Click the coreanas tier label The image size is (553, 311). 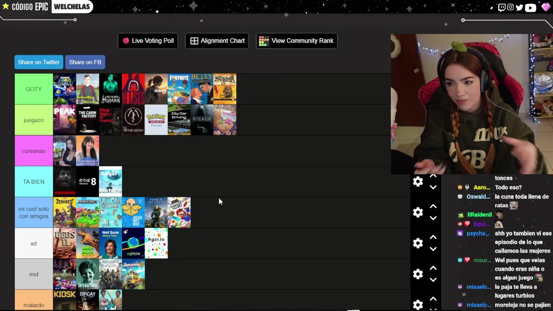tap(34, 151)
